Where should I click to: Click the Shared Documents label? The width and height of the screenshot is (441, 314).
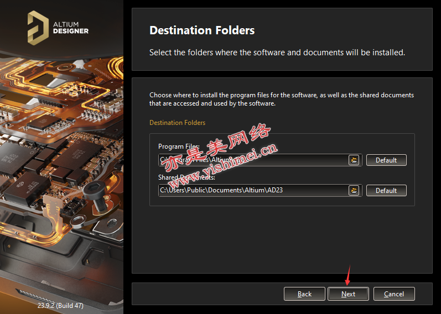coord(186,177)
